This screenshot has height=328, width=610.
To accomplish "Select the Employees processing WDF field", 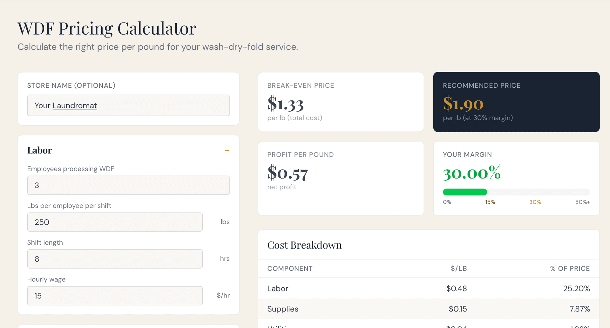I will (x=128, y=185).
